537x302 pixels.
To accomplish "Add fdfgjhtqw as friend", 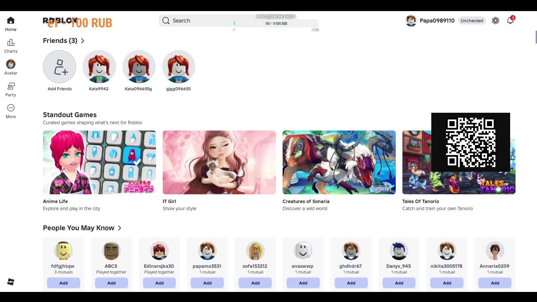I will pyautogui.click(x=63, y=283).
